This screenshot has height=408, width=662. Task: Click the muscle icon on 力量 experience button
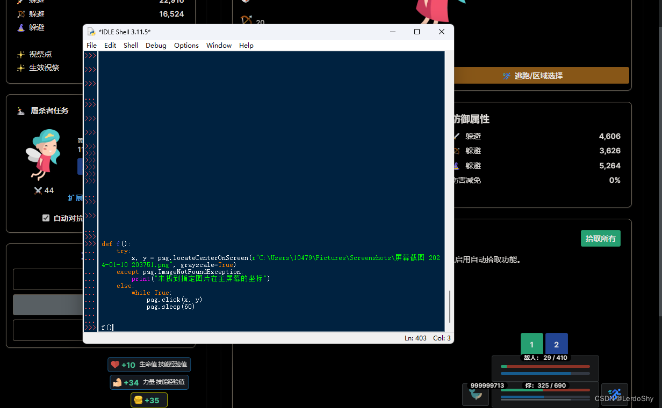(x=119, y=382)
